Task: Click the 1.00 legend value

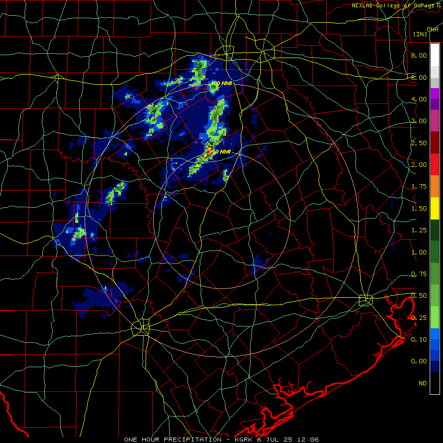Action: tap(419, 253)
